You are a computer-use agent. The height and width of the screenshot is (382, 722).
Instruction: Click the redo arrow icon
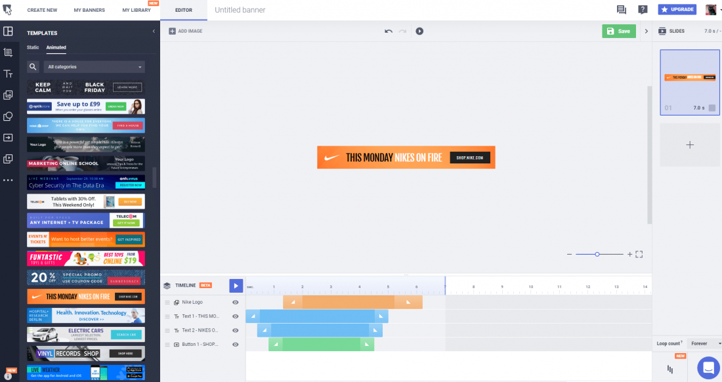[402, 32]
